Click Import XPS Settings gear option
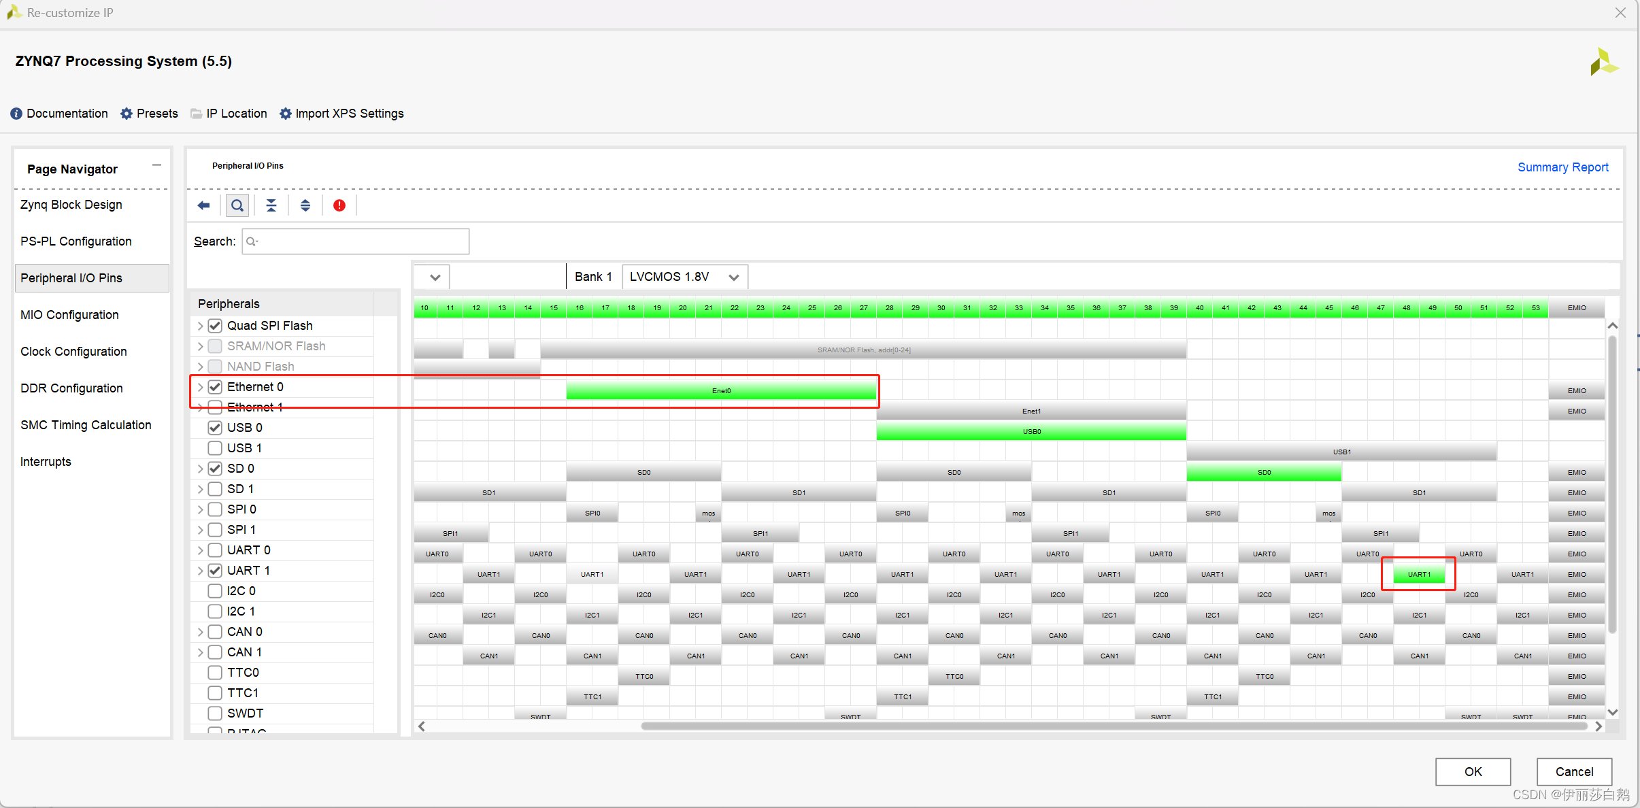 tap(341, 114)
